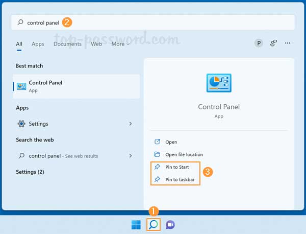Switch to the Documents tab
Screen dimensions: 306x234
[67, 44]
